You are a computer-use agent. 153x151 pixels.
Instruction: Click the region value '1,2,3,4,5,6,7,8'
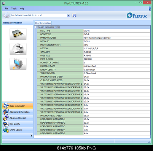click(91, 49)
